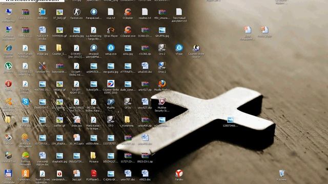The image size is (328, 184).
Task: Launch the PlusMo shortcut icon
Action: [x=111, y=102]
